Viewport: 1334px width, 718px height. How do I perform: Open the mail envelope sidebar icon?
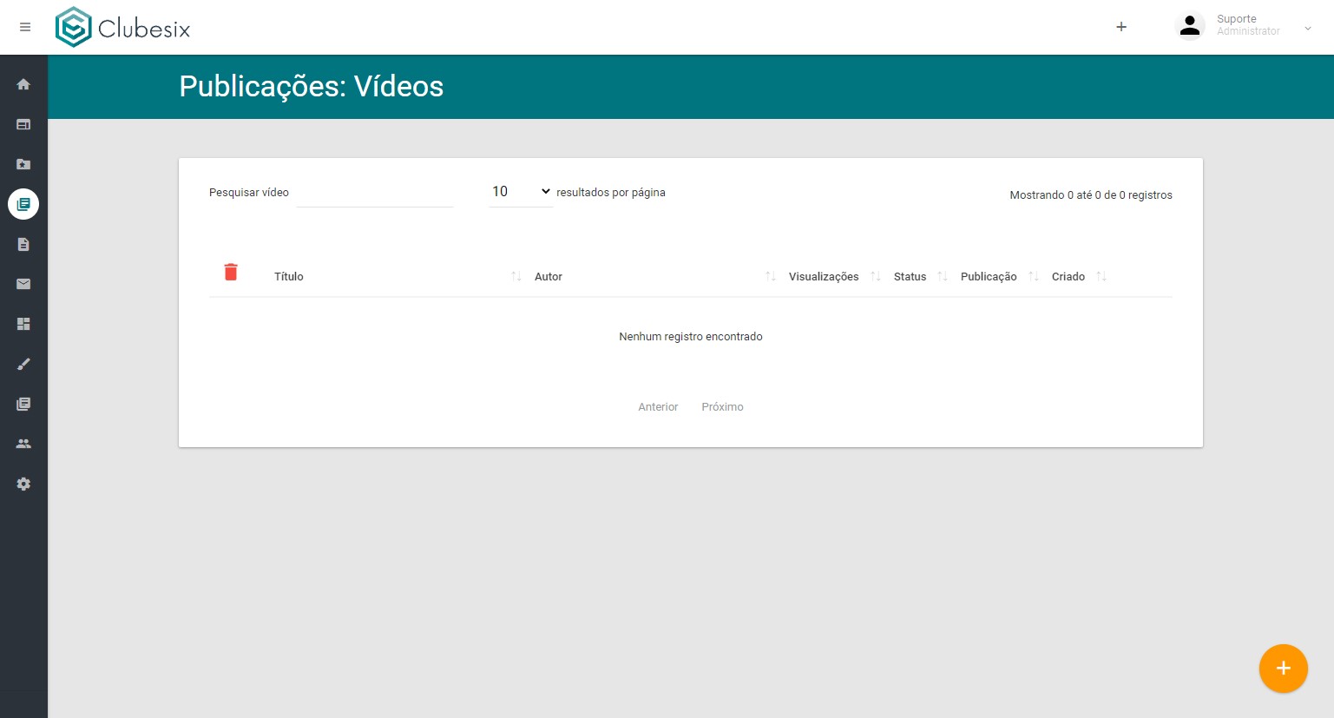(23, 284)
